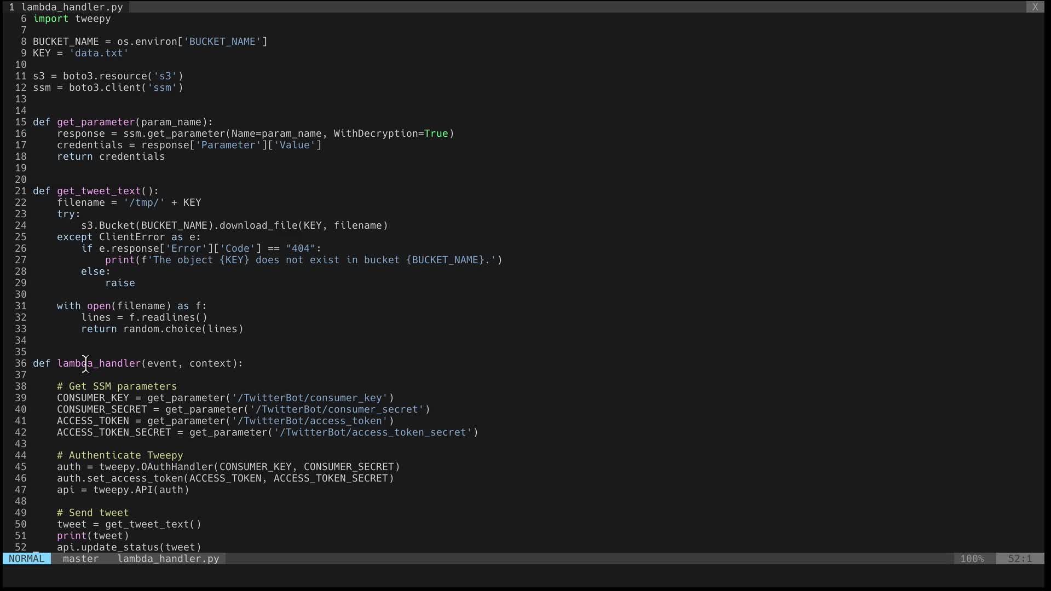Click line number 36 in the gutter
Image resolution: width=1051 pixels, height=591 pixels.
click(21, 363)
